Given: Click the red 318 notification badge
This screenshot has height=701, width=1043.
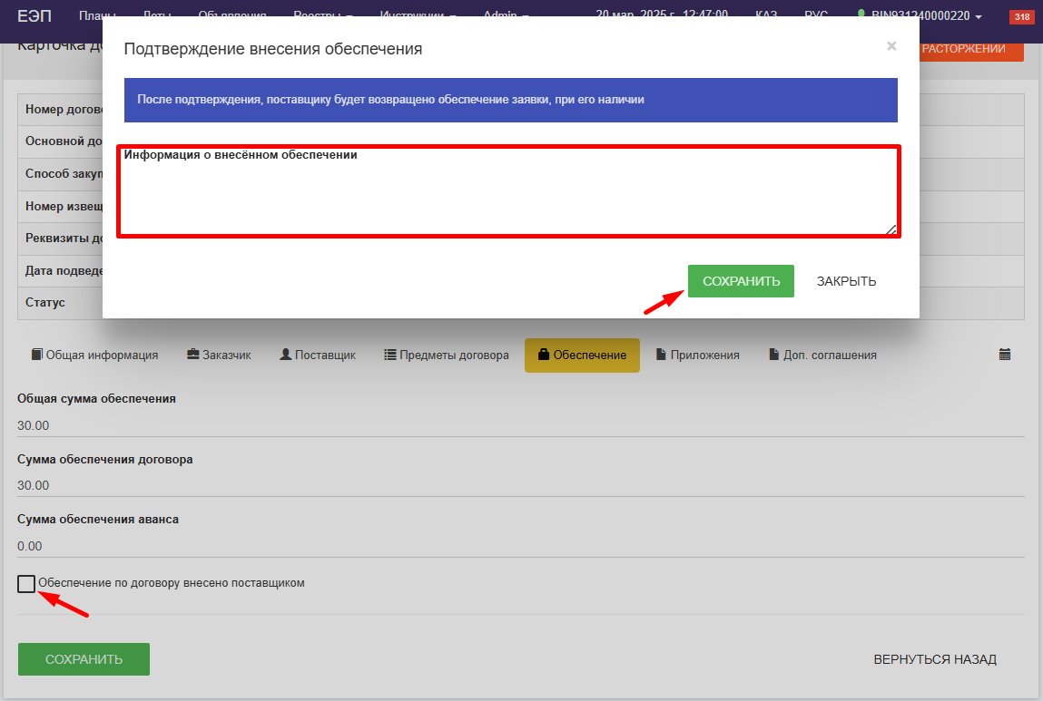Looking at the screenshot, I should point(1020,16).
